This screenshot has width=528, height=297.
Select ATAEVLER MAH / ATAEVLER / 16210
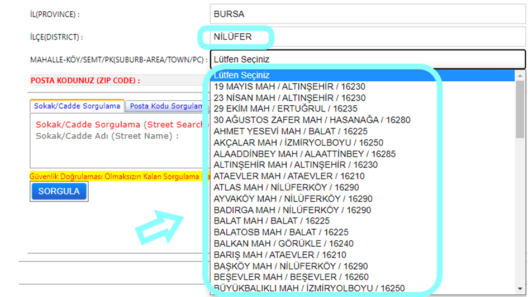[281, 176]
